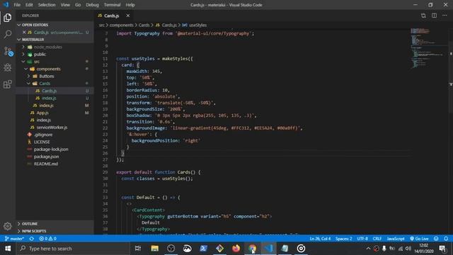Open the View menu

pos(65,5)
